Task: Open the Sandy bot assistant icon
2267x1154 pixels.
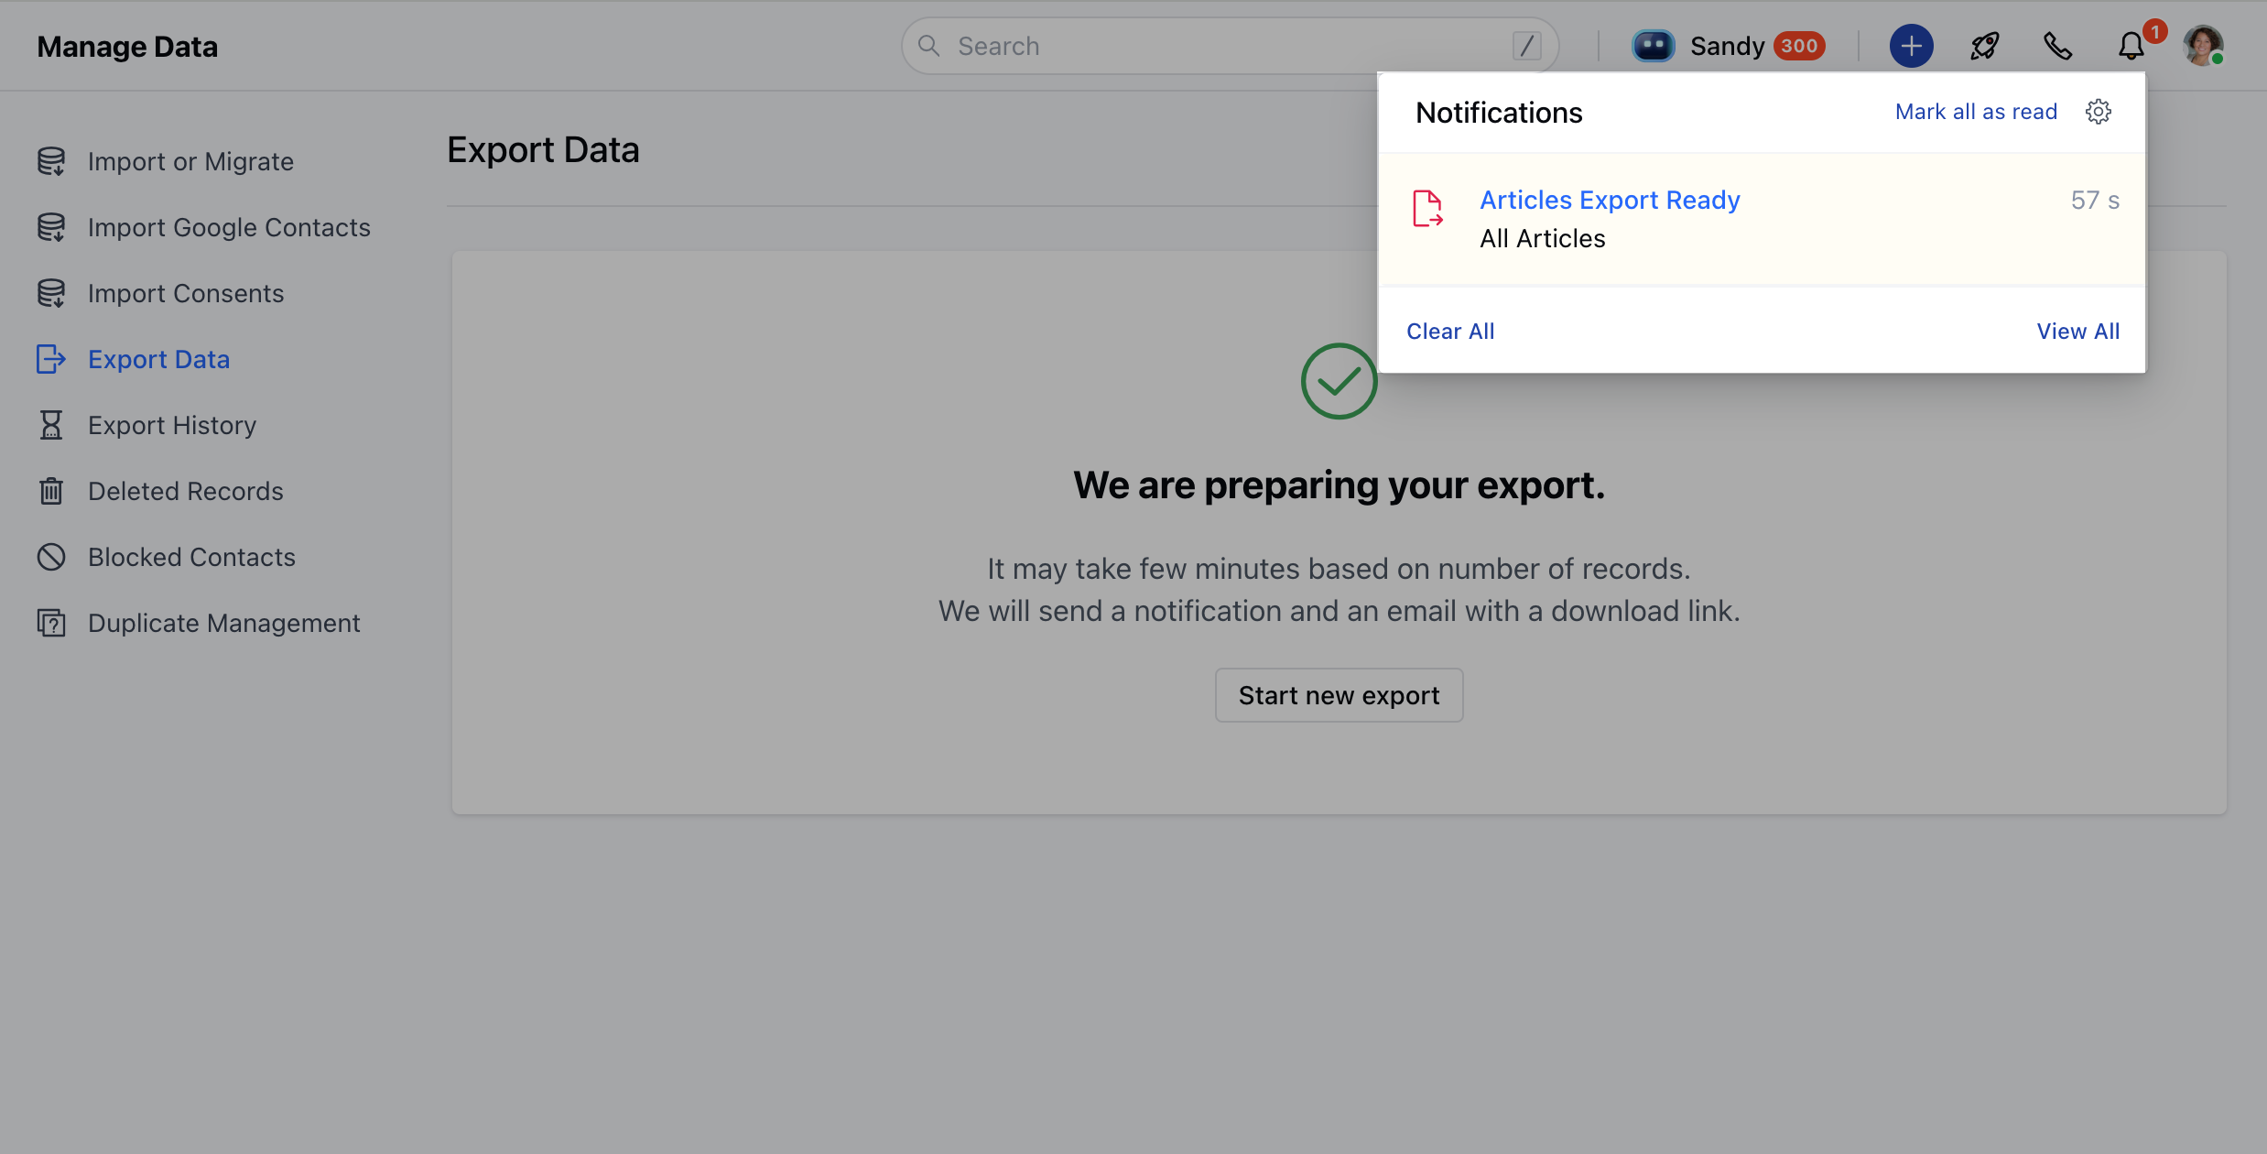Action: [x=1653, y=46]
